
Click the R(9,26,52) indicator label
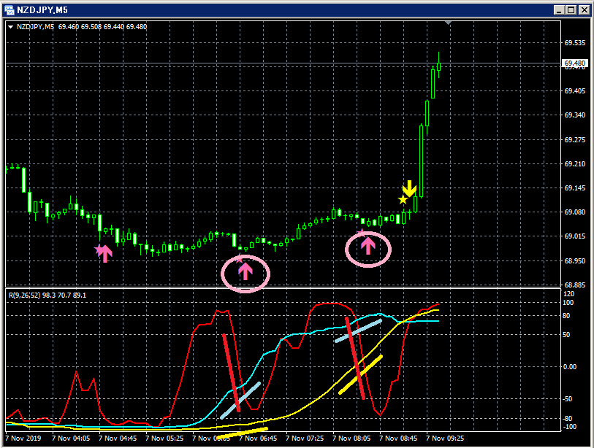pos(25,295)
